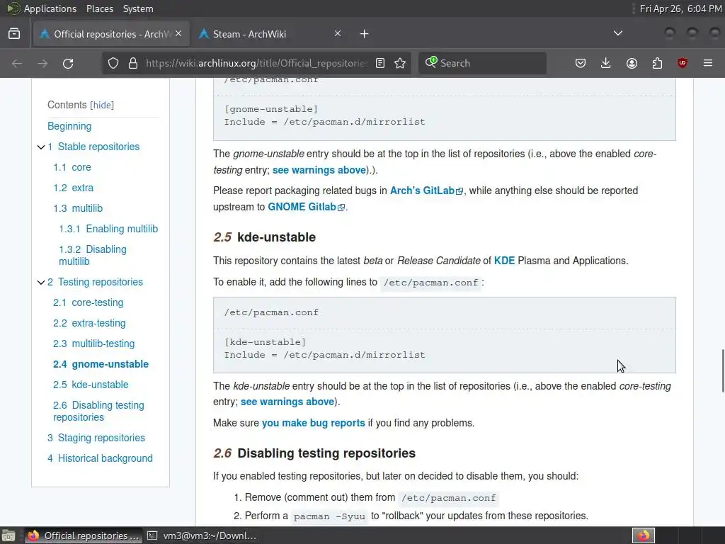Screen dimensions: 725x544
Task: Reload the current page
Action: click(68, 63)
